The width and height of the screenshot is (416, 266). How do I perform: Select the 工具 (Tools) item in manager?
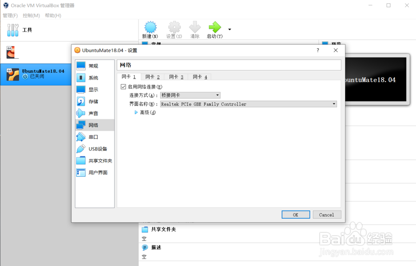point(69,30)
